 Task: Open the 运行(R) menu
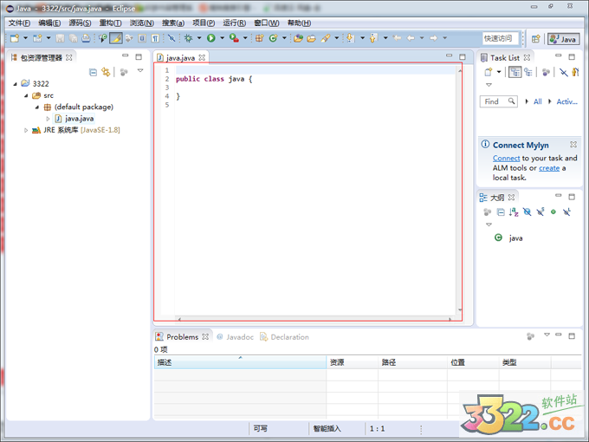pyautogui.click(x=235, y=23)
